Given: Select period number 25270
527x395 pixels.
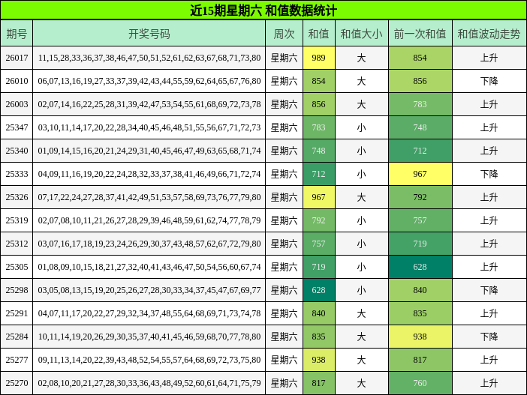Looking at the screenshot, I should [x=17, y=383].
